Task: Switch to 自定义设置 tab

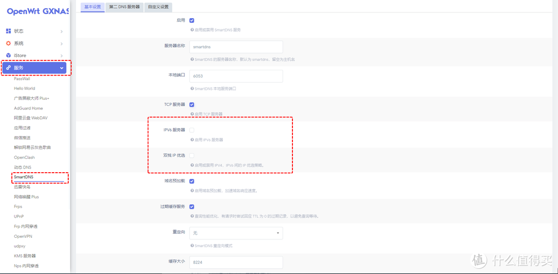Action: click(159, 7)
